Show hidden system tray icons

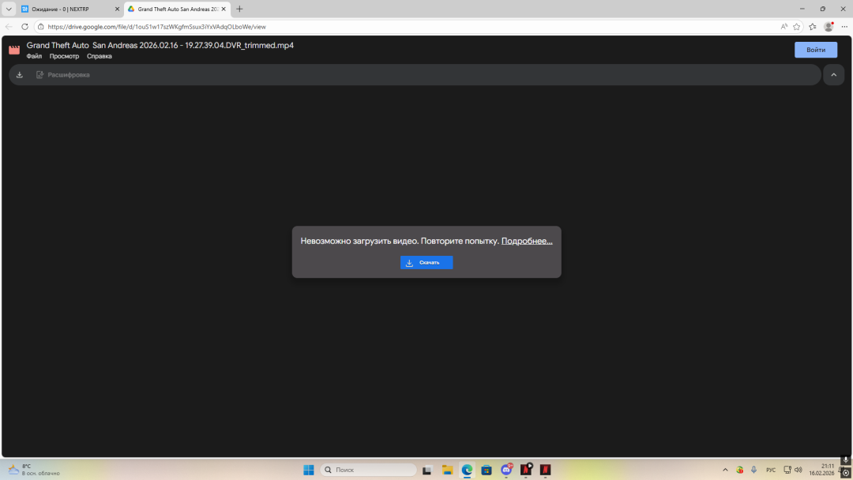click(x=725, y=470)
